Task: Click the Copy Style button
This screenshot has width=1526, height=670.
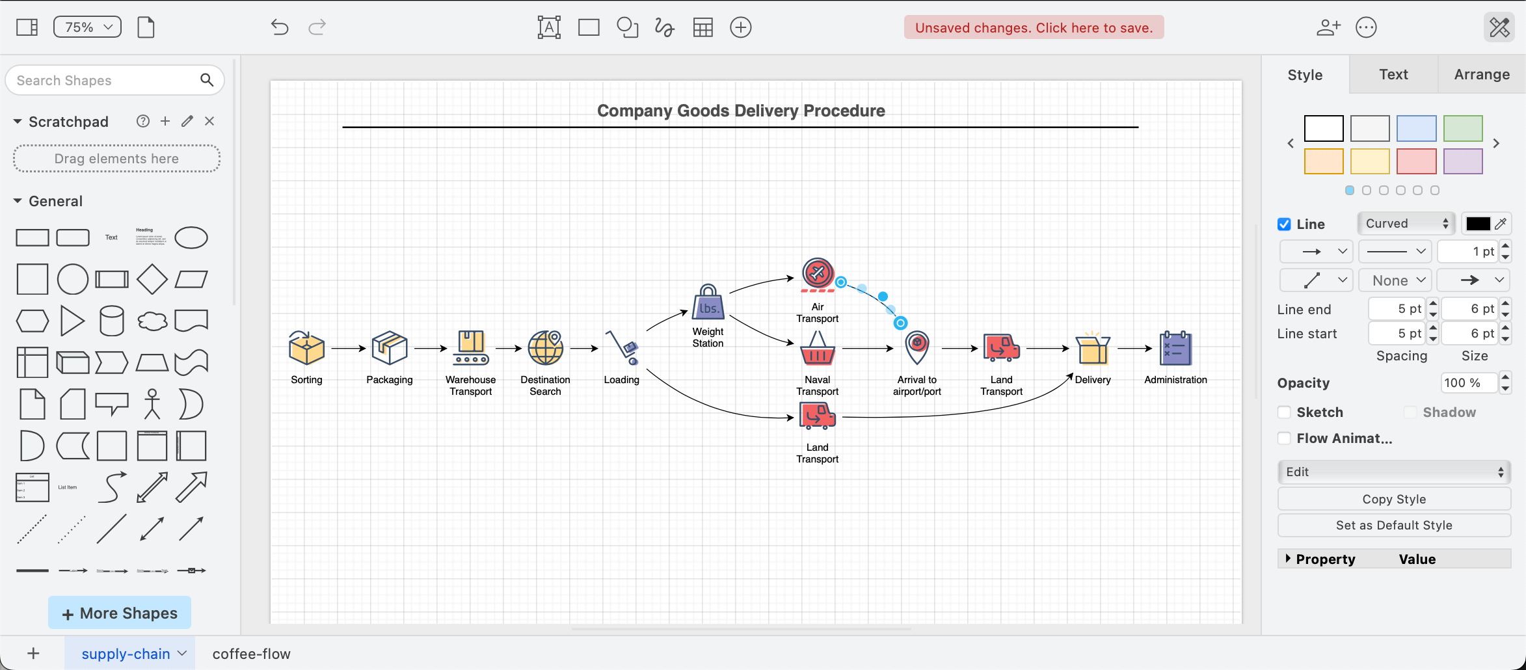Action: [1393, 499]
